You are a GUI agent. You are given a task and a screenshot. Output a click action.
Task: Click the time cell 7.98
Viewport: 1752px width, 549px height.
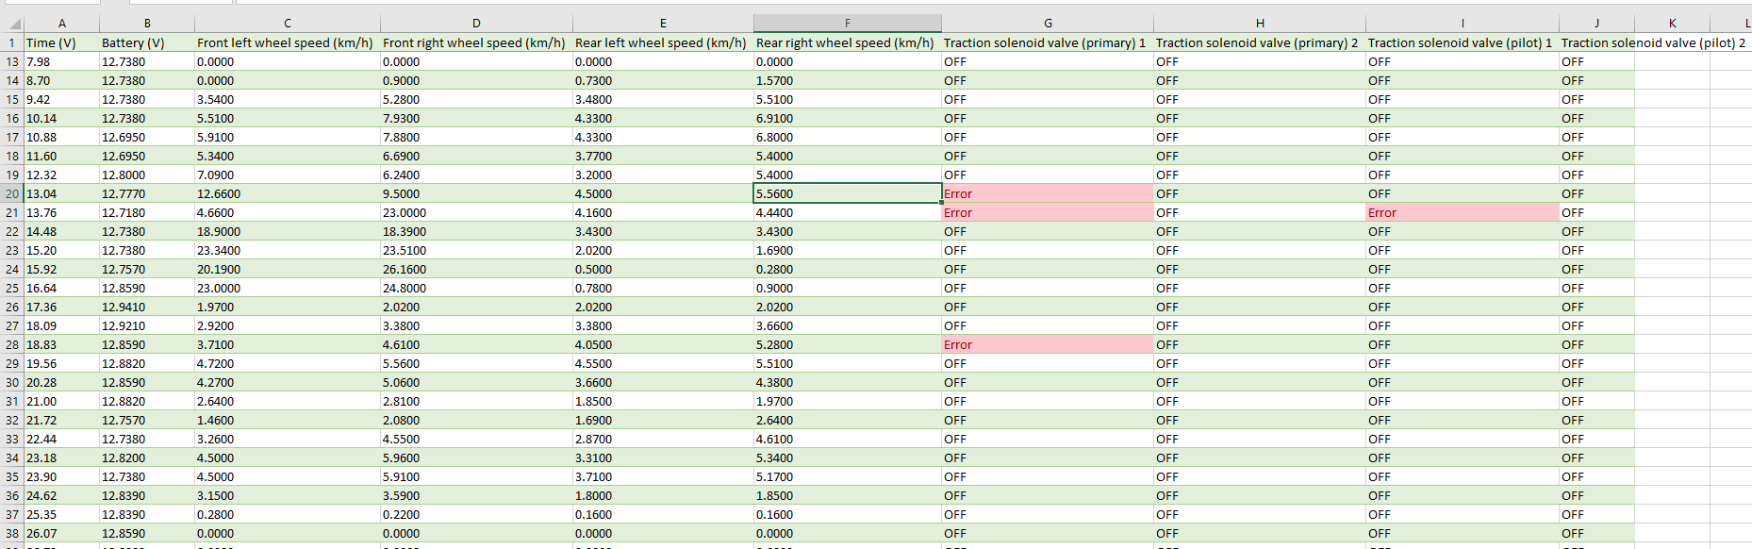pyautogui.click(x=61, y=61)
